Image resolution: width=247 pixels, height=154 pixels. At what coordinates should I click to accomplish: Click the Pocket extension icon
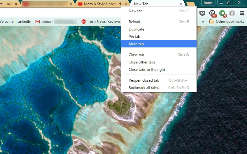tap(202, 13)
